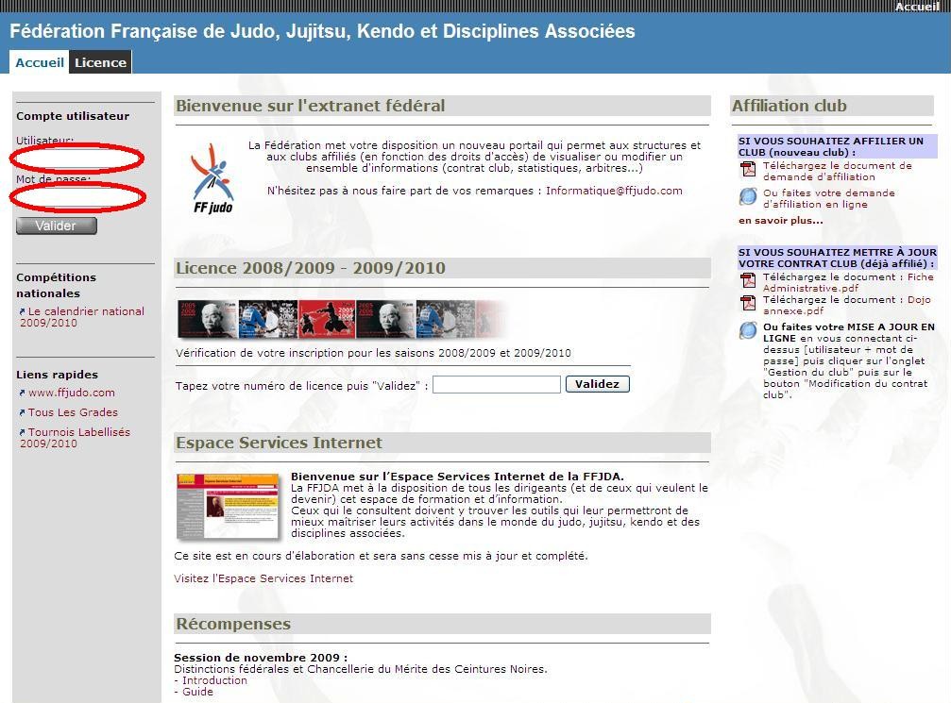Click the licence number text box
The image size is (951, 703).
[496, 384]
